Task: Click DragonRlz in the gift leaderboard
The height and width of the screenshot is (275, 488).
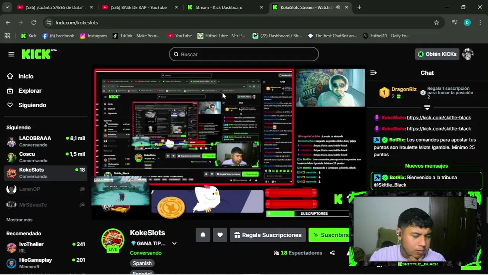Action: [404, 89]
